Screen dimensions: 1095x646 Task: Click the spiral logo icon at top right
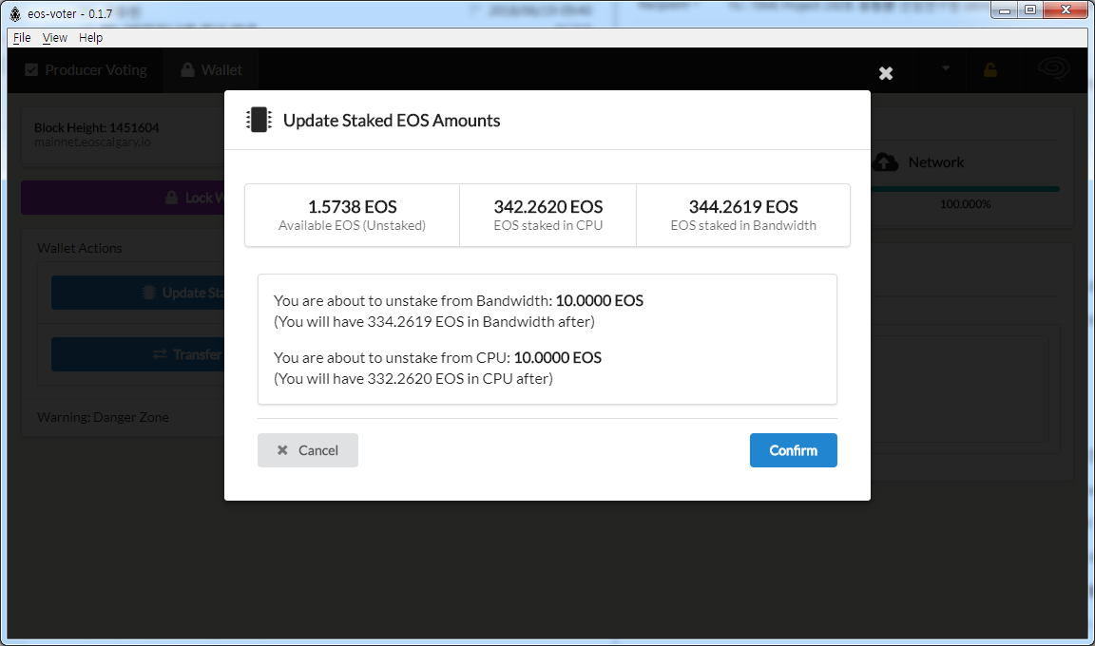[1053, 69]
